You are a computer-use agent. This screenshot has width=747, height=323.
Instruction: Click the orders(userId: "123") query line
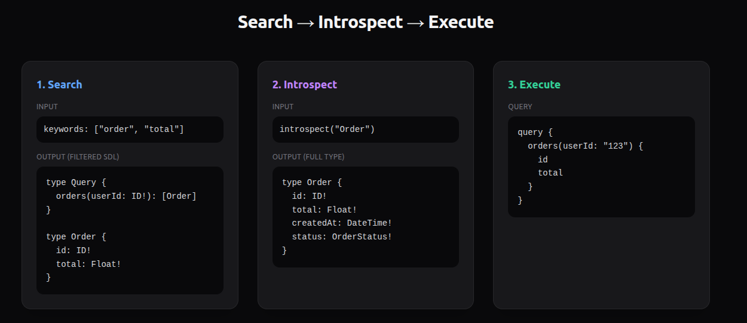(585, 146)
